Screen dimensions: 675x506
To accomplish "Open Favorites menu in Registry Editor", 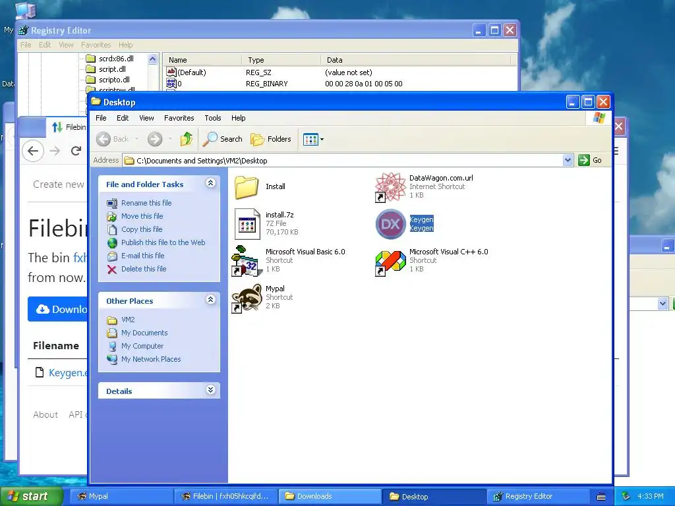I will (96, 45).
